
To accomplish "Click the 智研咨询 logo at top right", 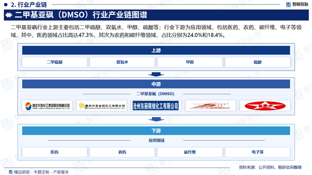I will click(x=297, y=5).
